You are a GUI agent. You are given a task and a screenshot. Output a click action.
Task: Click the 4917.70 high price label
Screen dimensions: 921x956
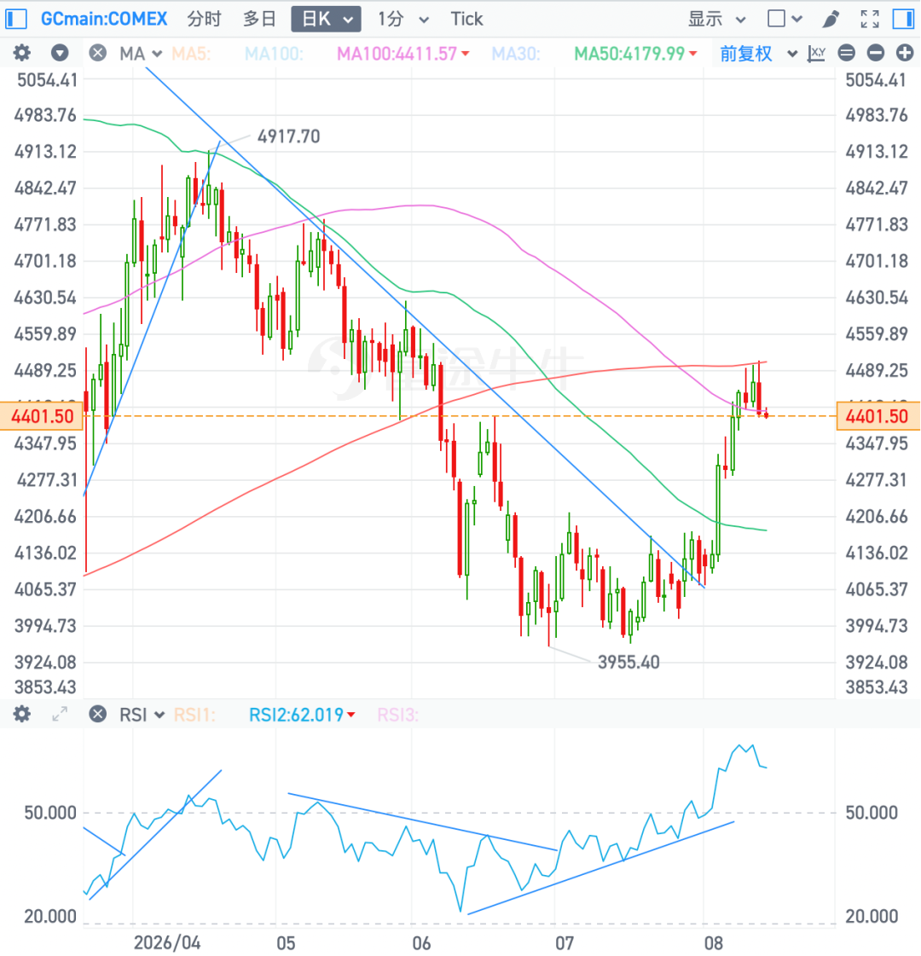[288, 136]
